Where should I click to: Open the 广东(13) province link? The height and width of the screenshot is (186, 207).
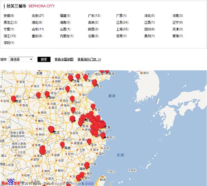(94, 16)
